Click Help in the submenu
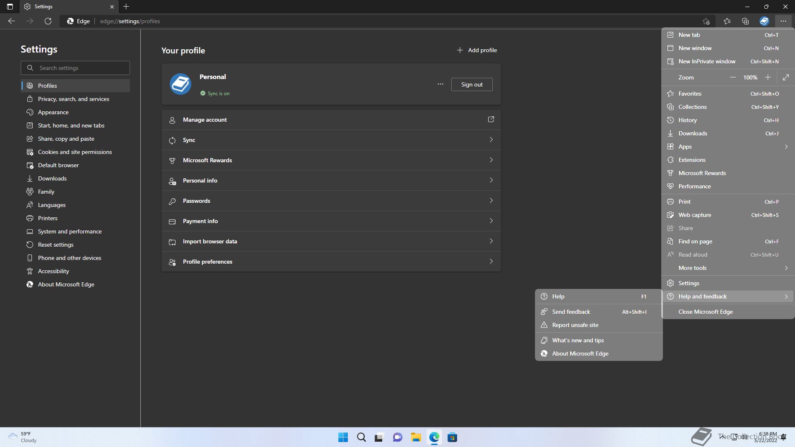The height and width of the screenshot is (447, 795). (x=599, y=296)
